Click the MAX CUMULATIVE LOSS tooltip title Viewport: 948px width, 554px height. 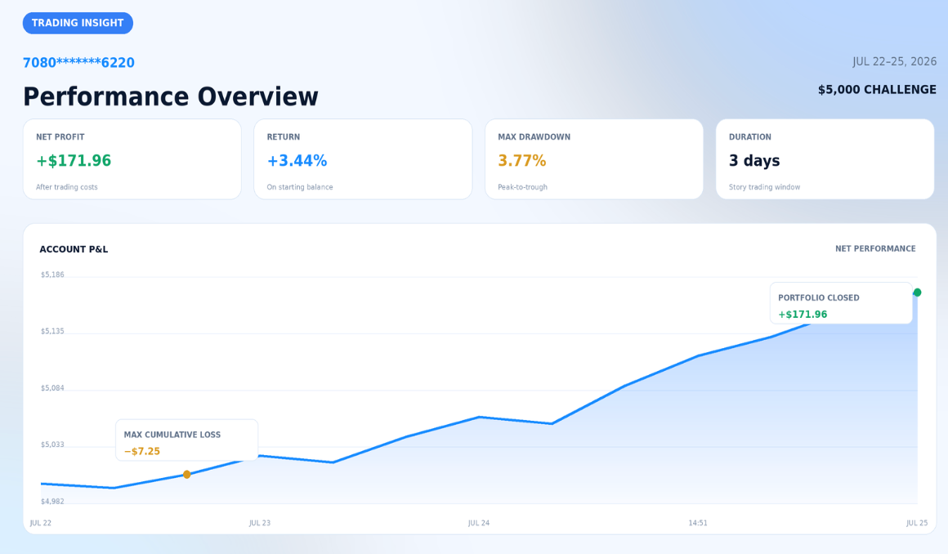click(172, 435)
